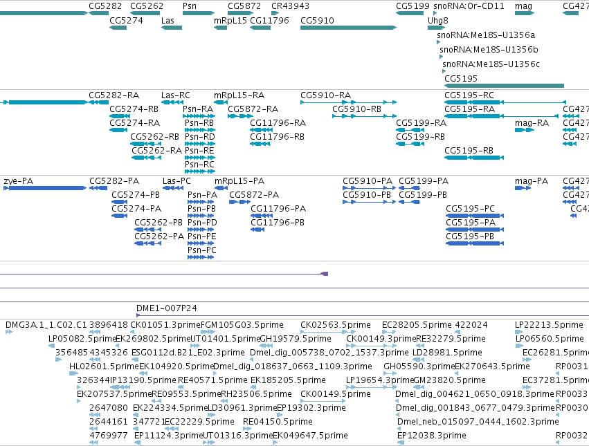Select EST GH19579.5prime label

(296, 339)
